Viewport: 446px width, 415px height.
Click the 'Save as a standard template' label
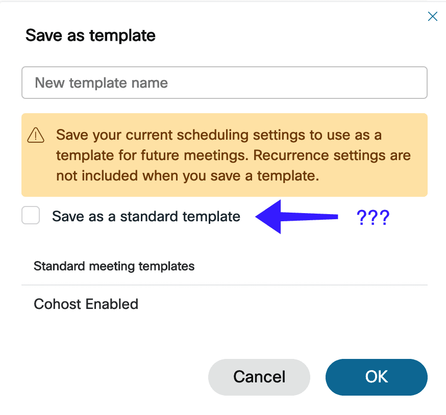(x=146, y=216)
